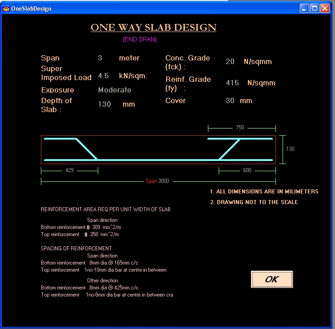Click the 600 dimension label
335x329 pixels.
coord(247,170)
